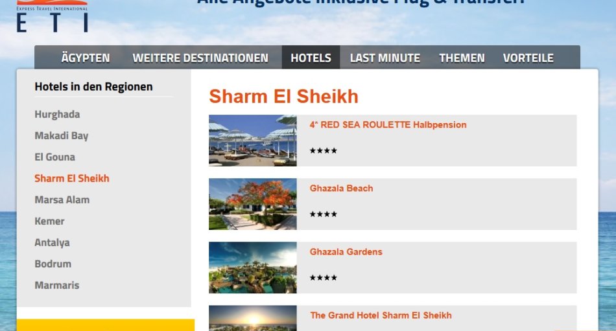
Task: Open the THEMEN menu
Action: point(462,58)
